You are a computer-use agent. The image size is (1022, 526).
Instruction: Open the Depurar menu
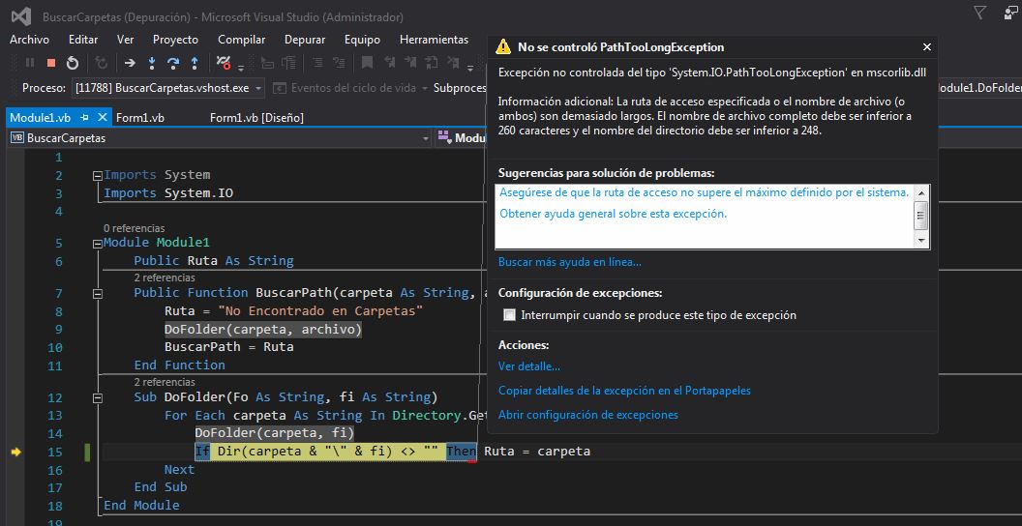click(x=305, y=40)
